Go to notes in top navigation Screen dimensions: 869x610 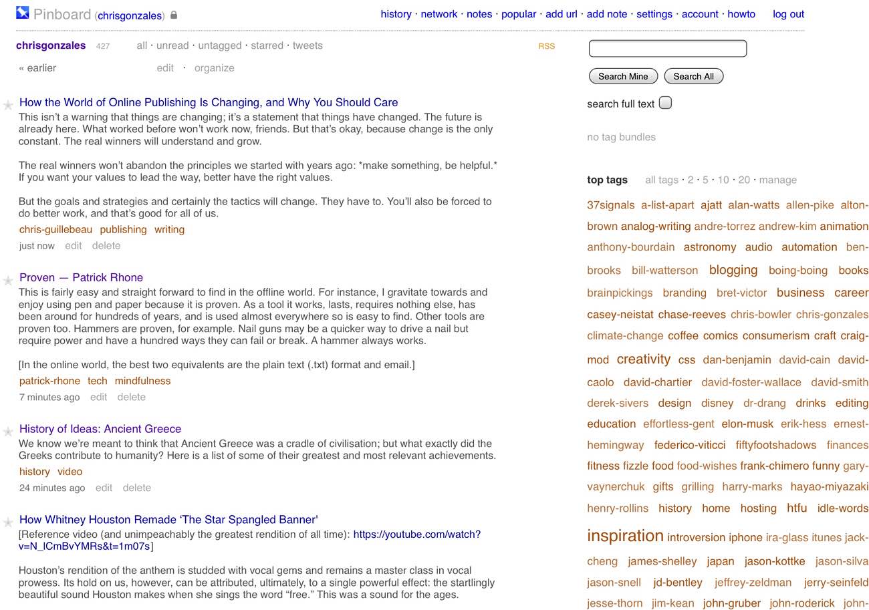coord(479,14)
